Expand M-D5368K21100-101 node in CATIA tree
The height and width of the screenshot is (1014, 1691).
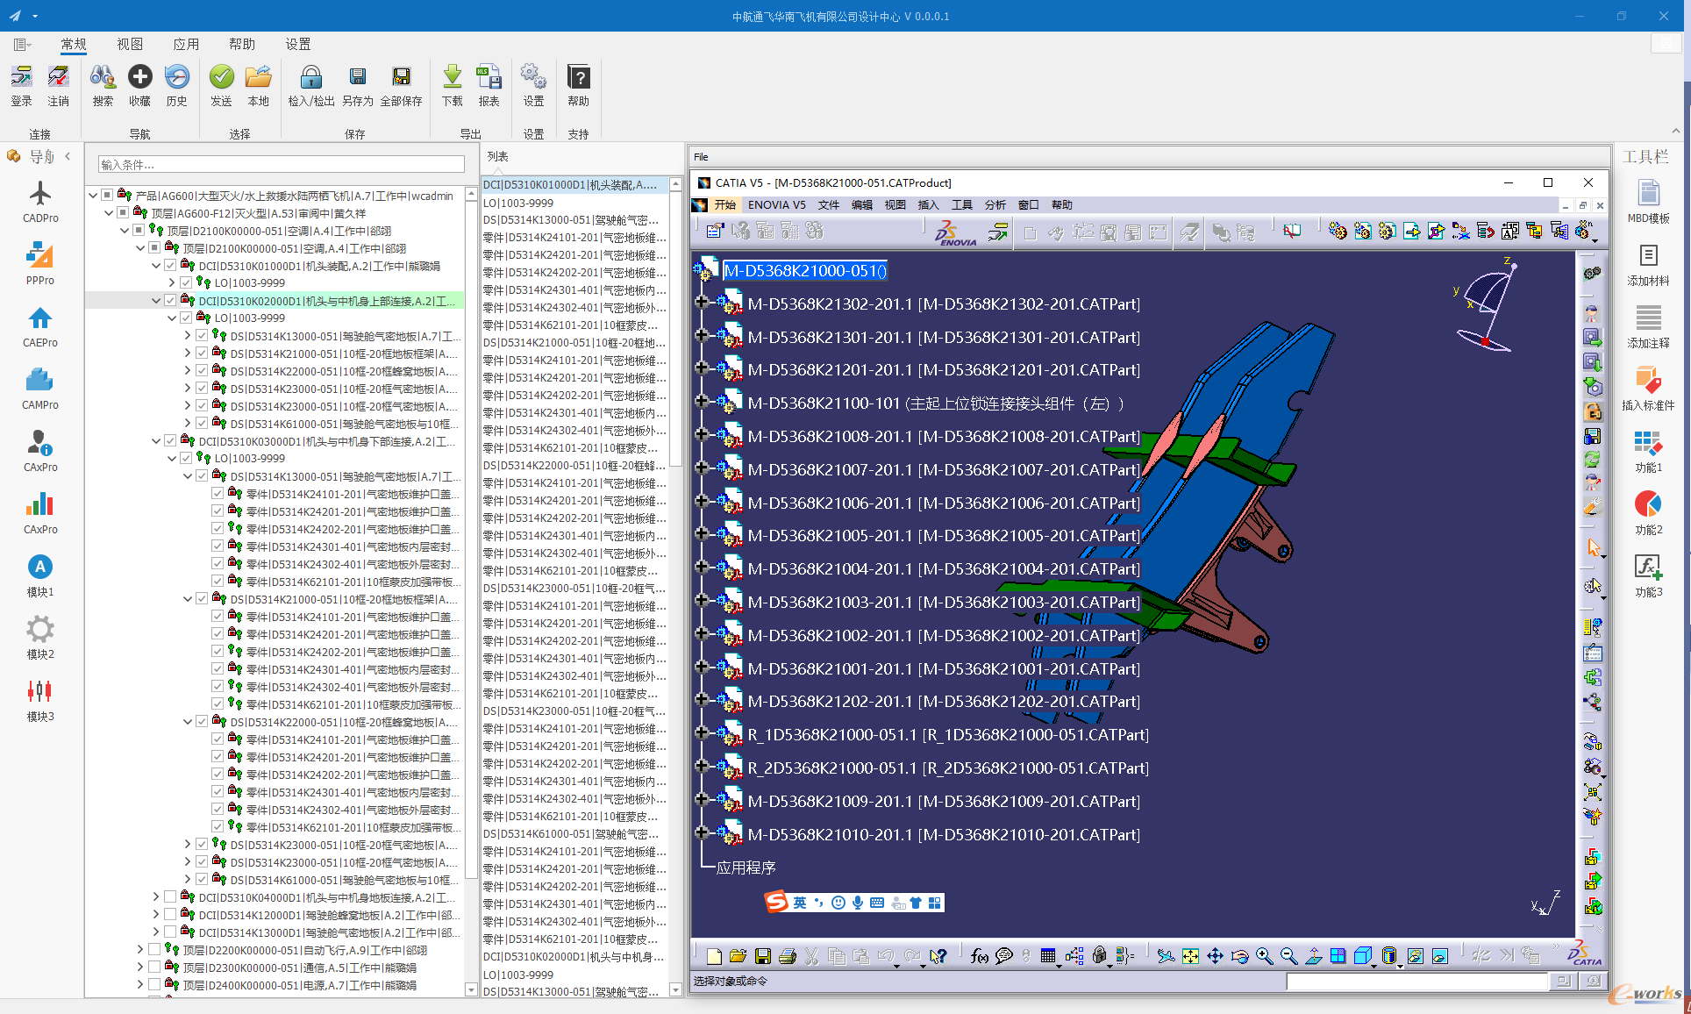[x=701, y=401]
